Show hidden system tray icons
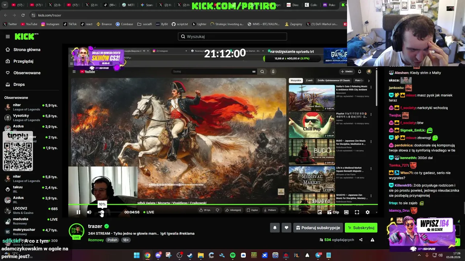This screenshot has height=261, width=465. point(419,255)
